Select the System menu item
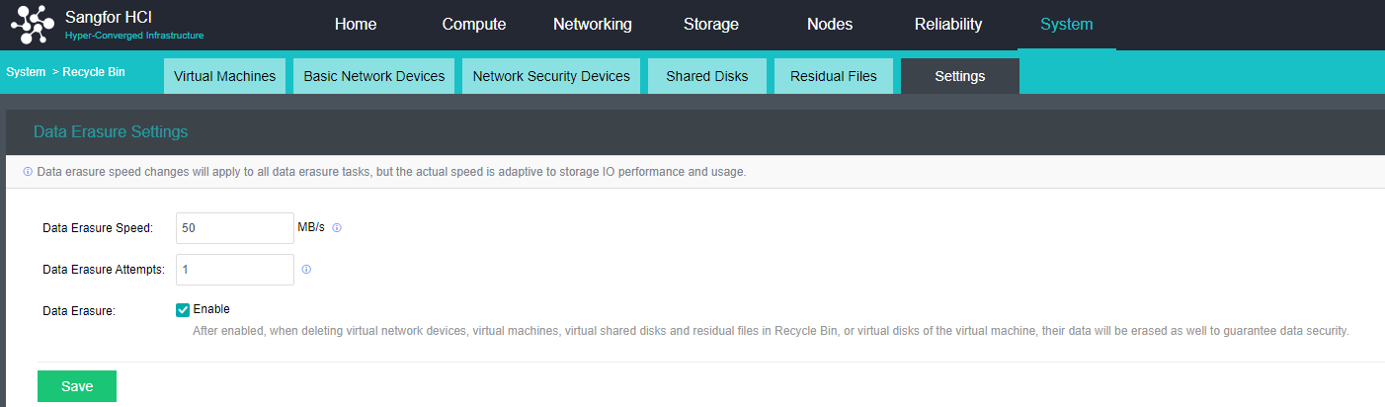Image resolution: width=1385 pixels, height=407 pixels. pos(1066,25)
